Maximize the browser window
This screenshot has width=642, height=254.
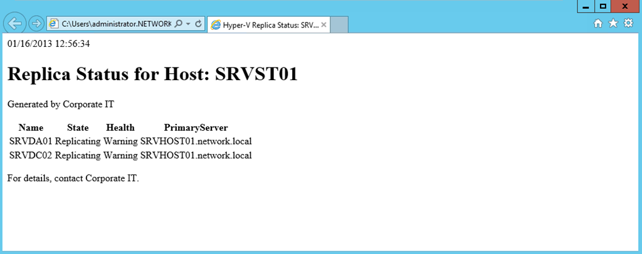603,6
